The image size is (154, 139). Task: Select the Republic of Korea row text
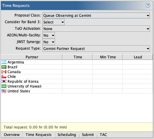coord(23,82)
